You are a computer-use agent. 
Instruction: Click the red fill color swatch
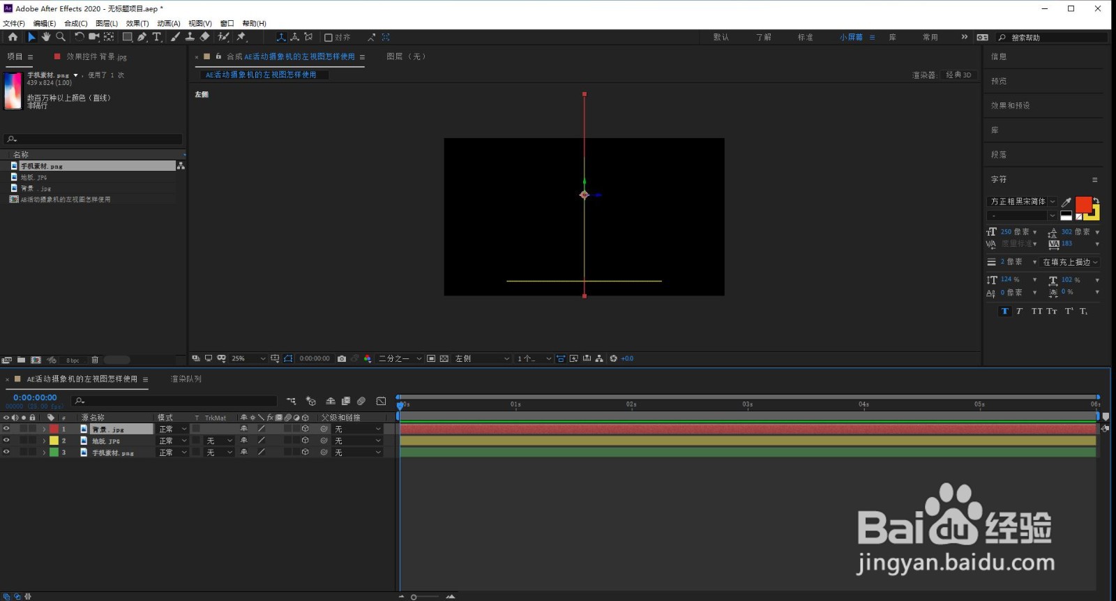point(1083,204)
